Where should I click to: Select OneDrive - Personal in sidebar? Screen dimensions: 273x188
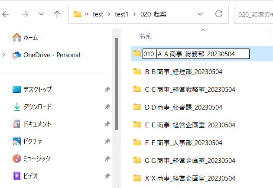pyautogui.click(x=52, y=55)
